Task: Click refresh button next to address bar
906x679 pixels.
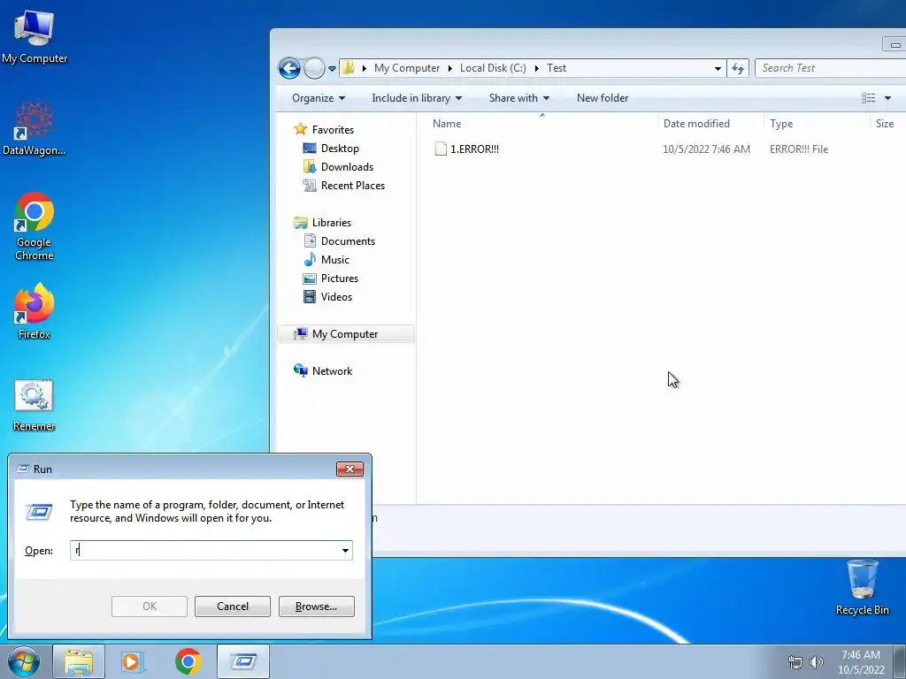Action: click(x=738, y=68)
